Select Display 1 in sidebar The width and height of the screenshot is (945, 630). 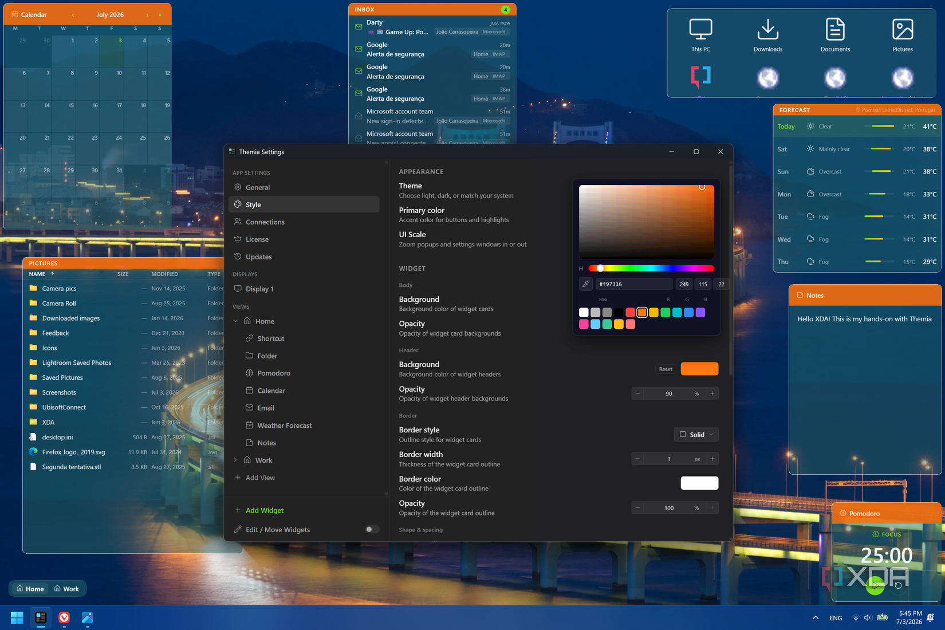304,289
